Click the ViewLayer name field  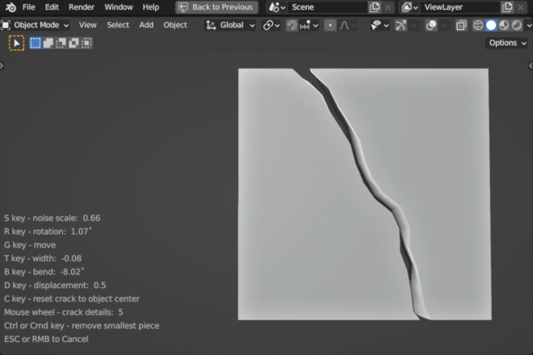tap(460, 7)
